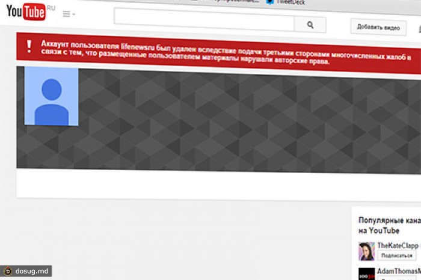Click the magnifier search button
421x280 pixels.
(x=310, y=25)
